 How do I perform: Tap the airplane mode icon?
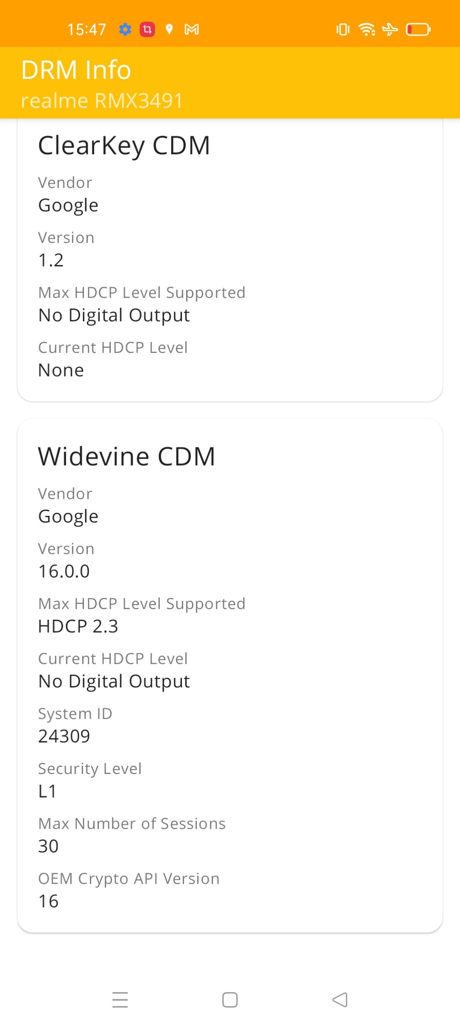pyautogui.click(x=390, y=30)
